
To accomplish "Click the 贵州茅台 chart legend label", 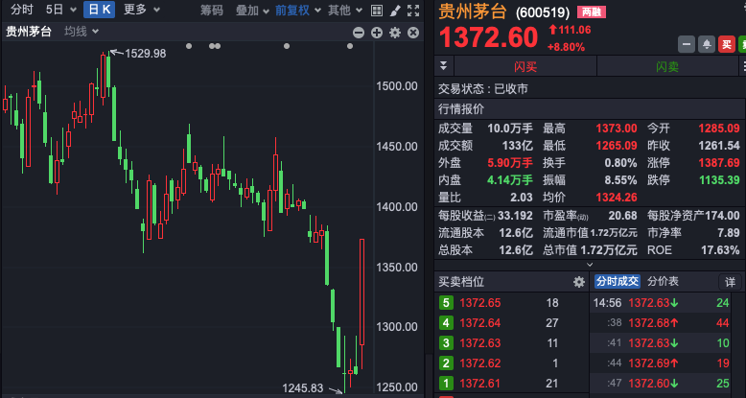I will (28, 32).
